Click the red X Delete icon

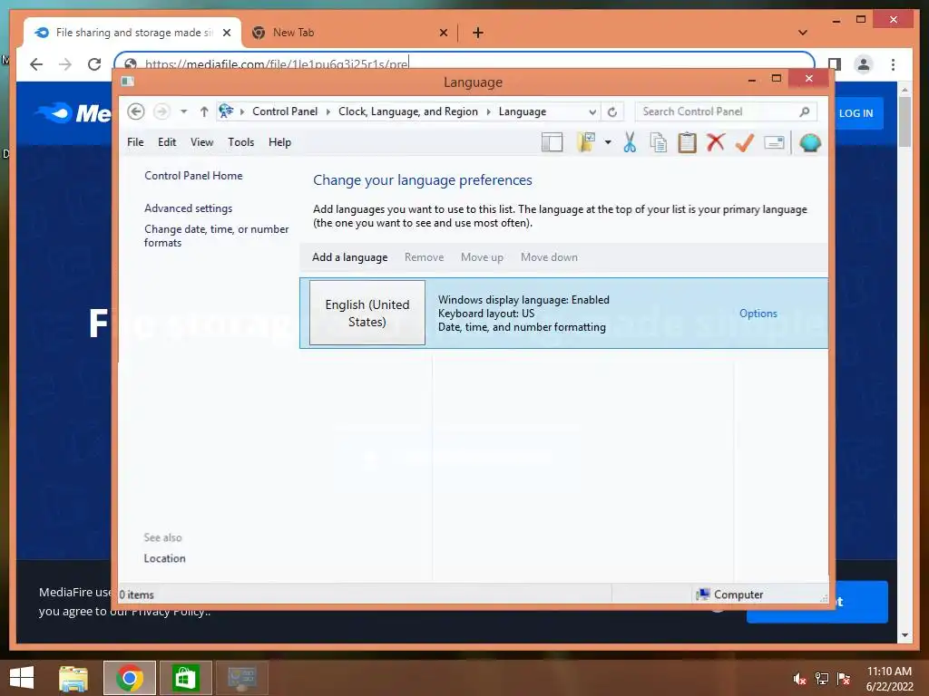[x=716, y=142]
